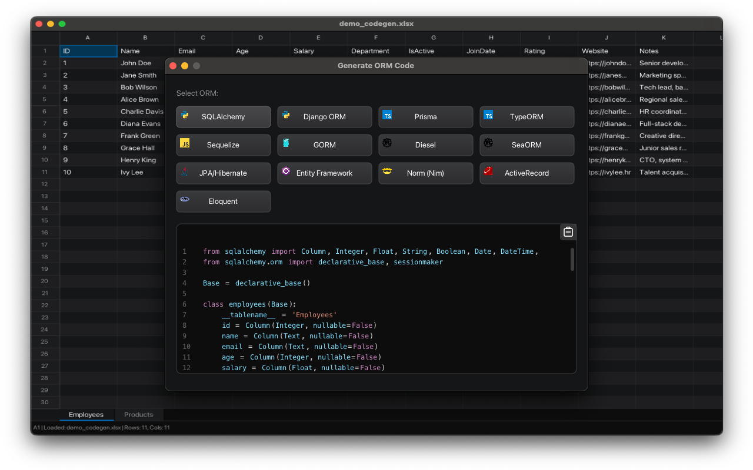Screen dimensions: 753x470
Task: Click the 'Henry King' cell
Action: [x=141, y=160]
